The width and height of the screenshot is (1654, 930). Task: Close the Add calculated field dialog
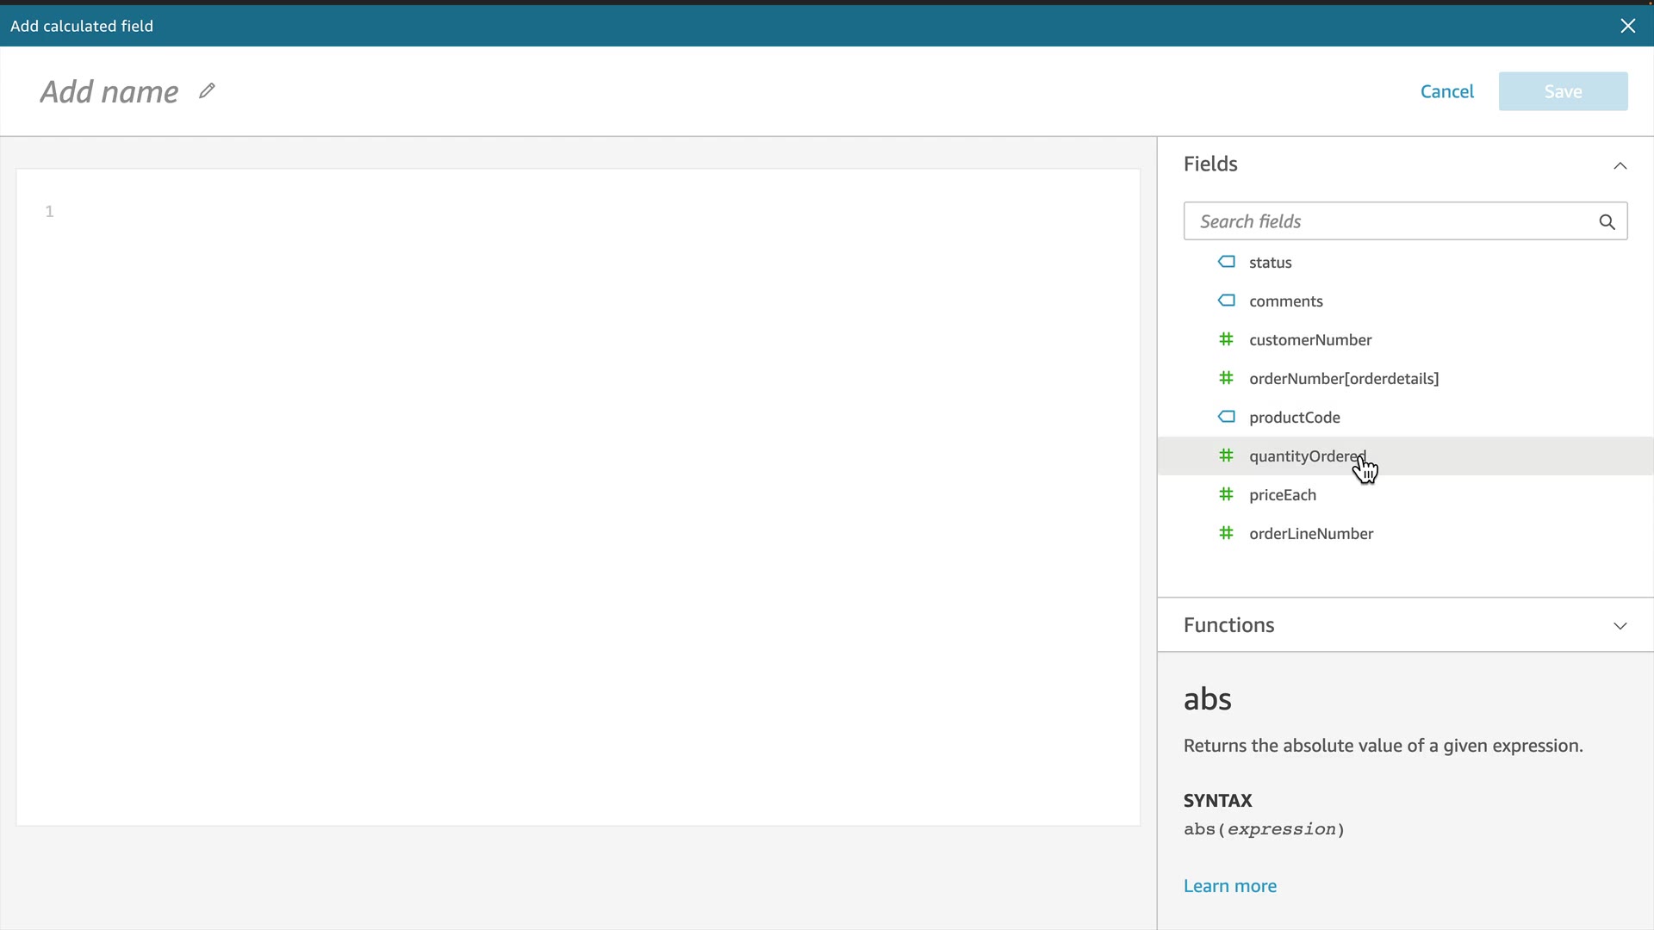tap(1627, 26)
